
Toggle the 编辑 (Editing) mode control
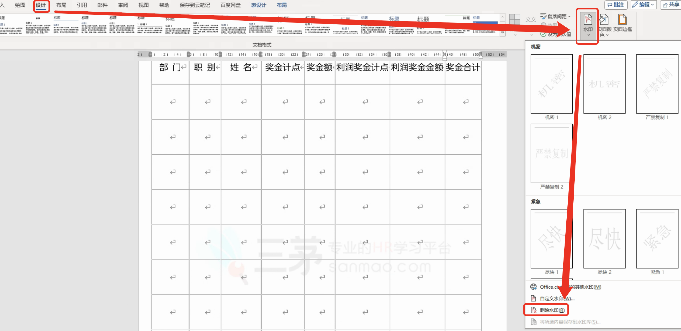click(643, 4)
